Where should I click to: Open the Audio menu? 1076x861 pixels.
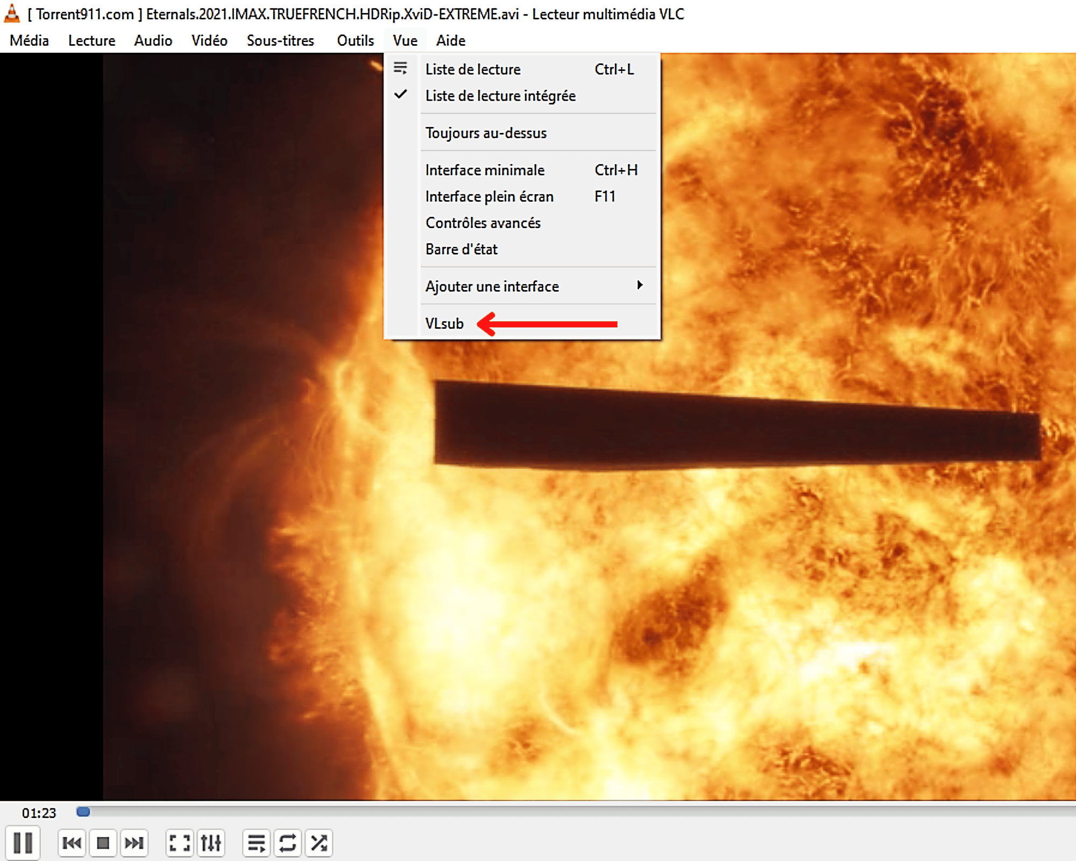[x=153, y=40]
